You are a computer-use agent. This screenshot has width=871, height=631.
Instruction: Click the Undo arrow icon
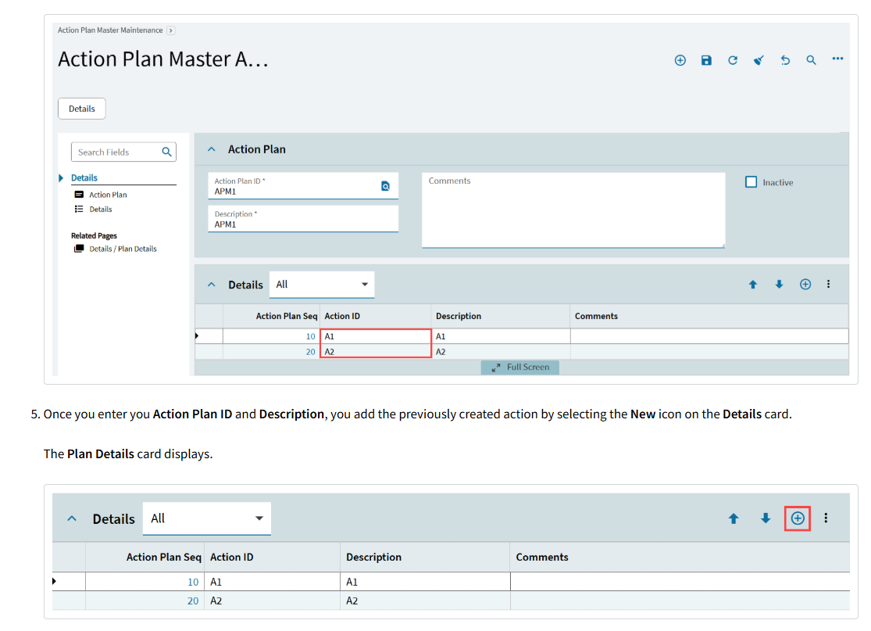coord(785,60)
